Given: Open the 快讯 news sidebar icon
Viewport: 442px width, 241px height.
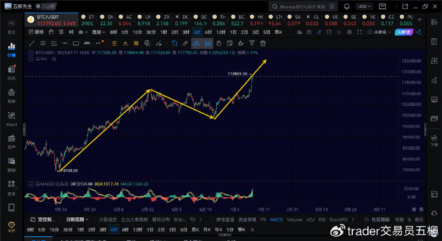Looking at the screenshot, I should click(12, 72).
